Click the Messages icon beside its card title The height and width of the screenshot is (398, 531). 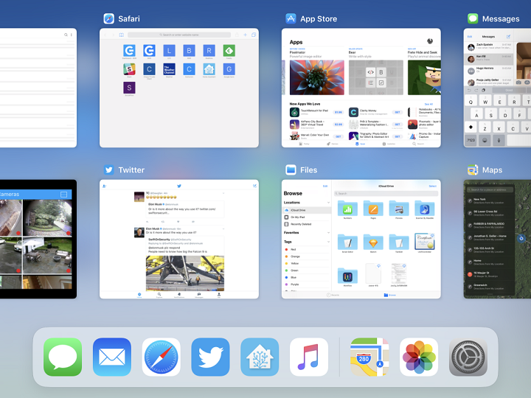[473, 18]
